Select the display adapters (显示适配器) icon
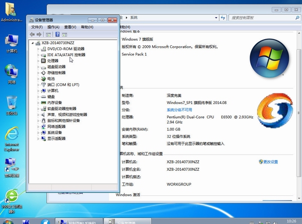 click(43, 139)
